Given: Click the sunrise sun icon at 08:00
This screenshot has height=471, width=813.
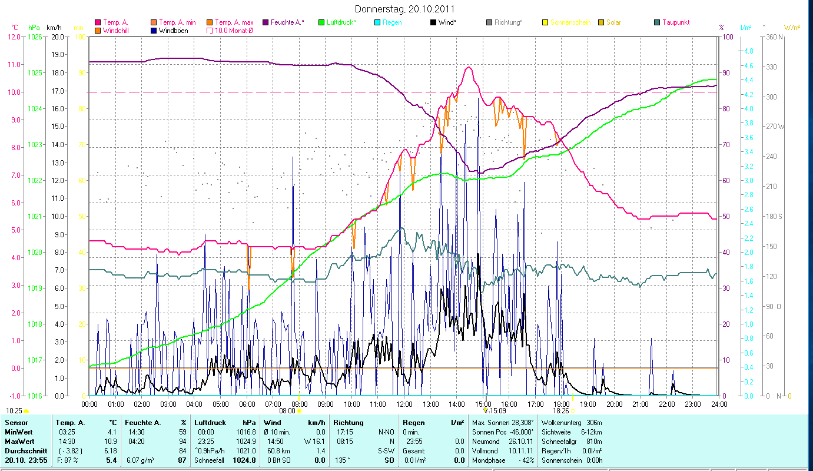Looking at the screenshot, I should (299, 411).
